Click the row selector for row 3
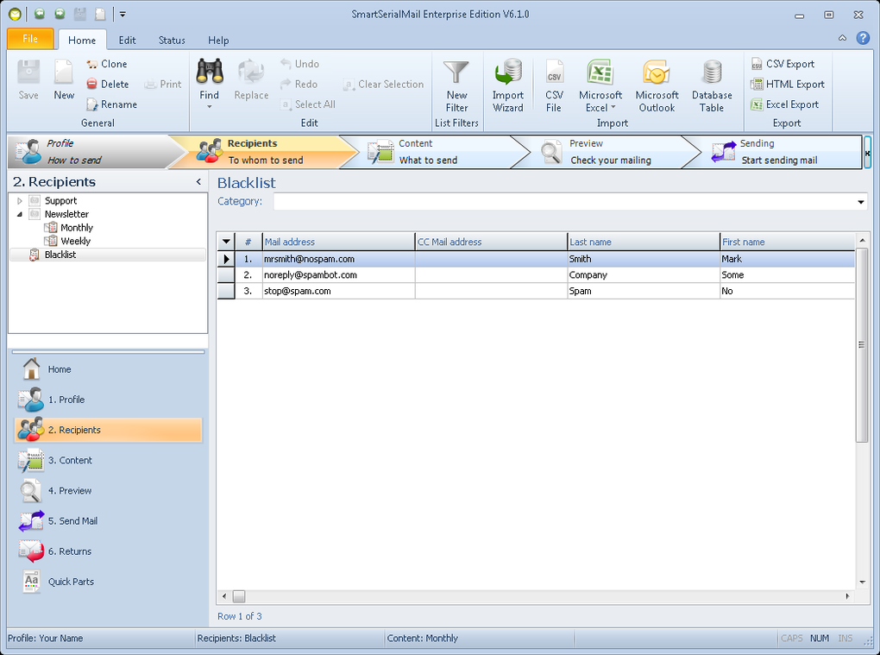The width and height of the screenshot is (880, 655). 226,291
